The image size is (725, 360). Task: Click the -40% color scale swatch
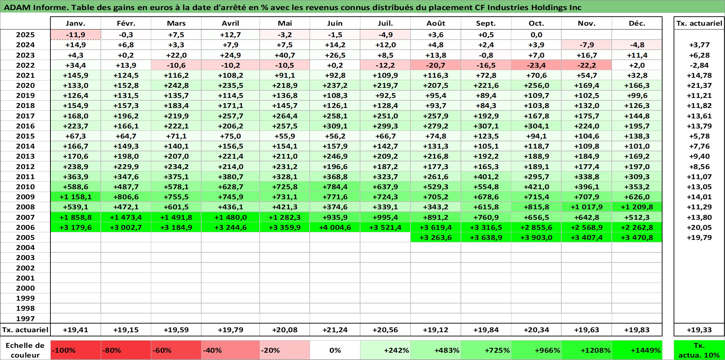(230, 350)
